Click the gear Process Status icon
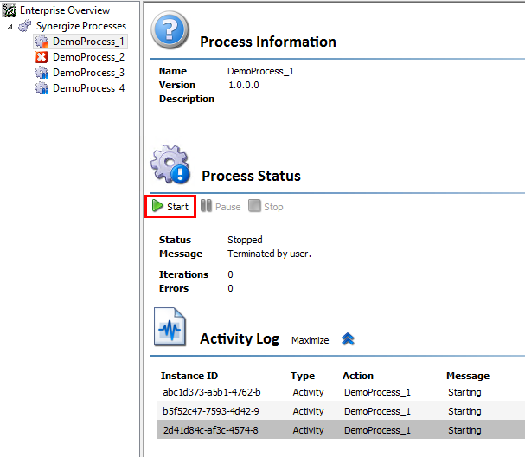Screen dimensions: 525x457 pos(170,164)
